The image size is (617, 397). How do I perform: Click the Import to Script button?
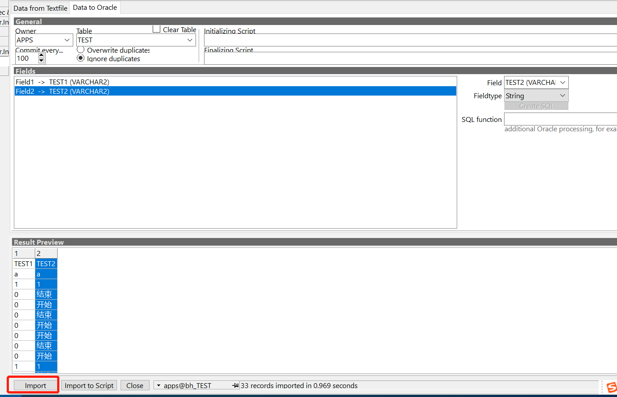click(89, 385)
